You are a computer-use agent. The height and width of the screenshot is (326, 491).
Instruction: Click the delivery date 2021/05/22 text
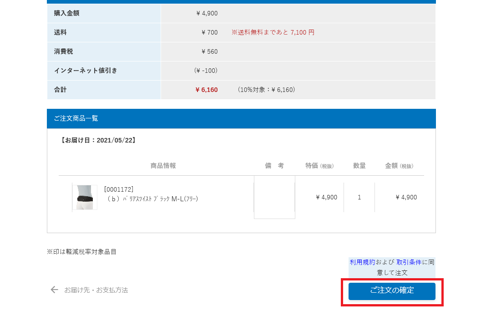click(x=98, y=140)
